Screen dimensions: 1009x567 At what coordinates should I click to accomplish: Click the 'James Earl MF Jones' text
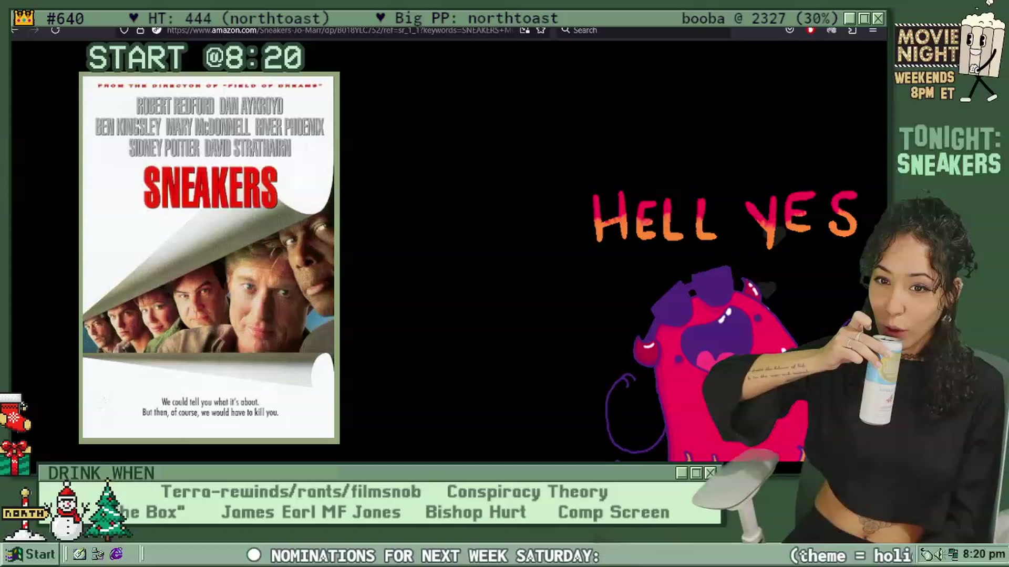pyautogui.click(x=311, y=512)
